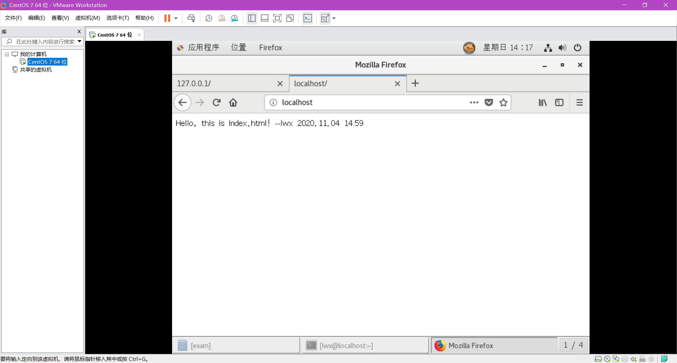Screen dimensions: 677x363
Task: Click the Mozilla Firefox taskbar button
Action: [494, 345]
